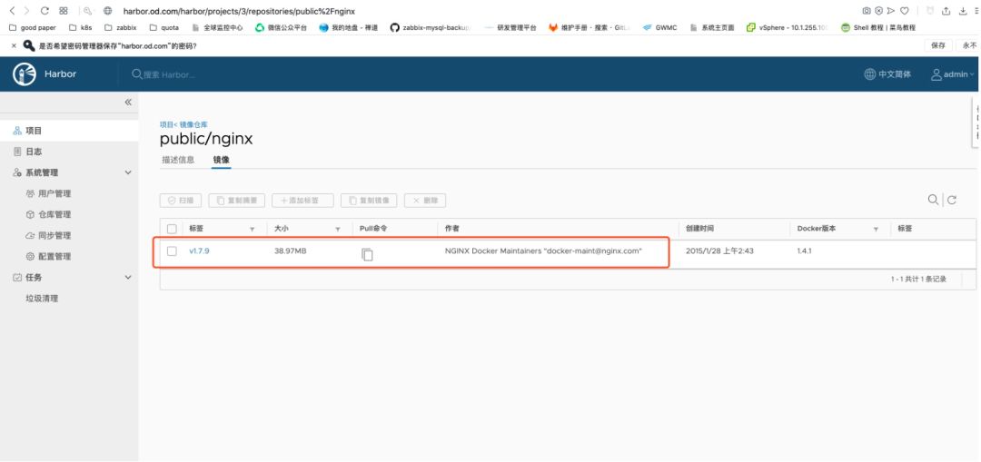Image resolution: width=981 pixels, height=462 pixels.
Task: Bookmark page with the heart icon
Action: click(904, 11)
